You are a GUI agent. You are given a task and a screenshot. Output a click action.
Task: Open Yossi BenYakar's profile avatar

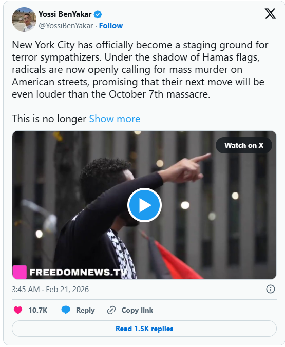[24, 20]
